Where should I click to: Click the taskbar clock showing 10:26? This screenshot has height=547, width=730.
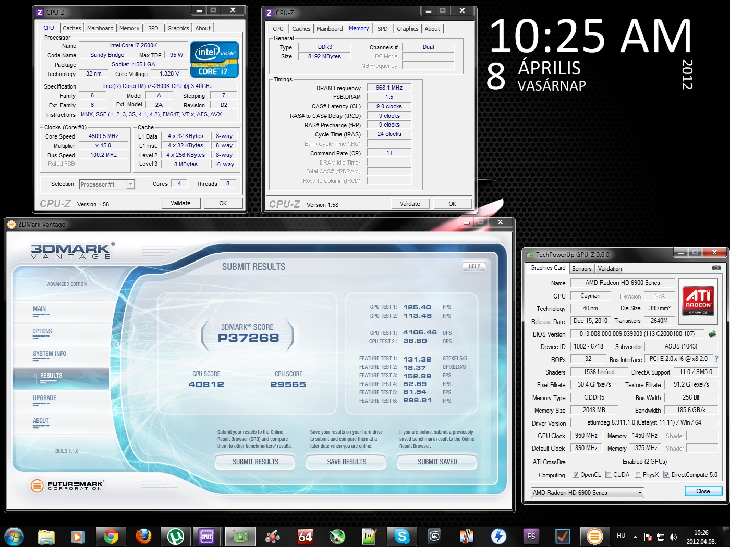point(701,537)
